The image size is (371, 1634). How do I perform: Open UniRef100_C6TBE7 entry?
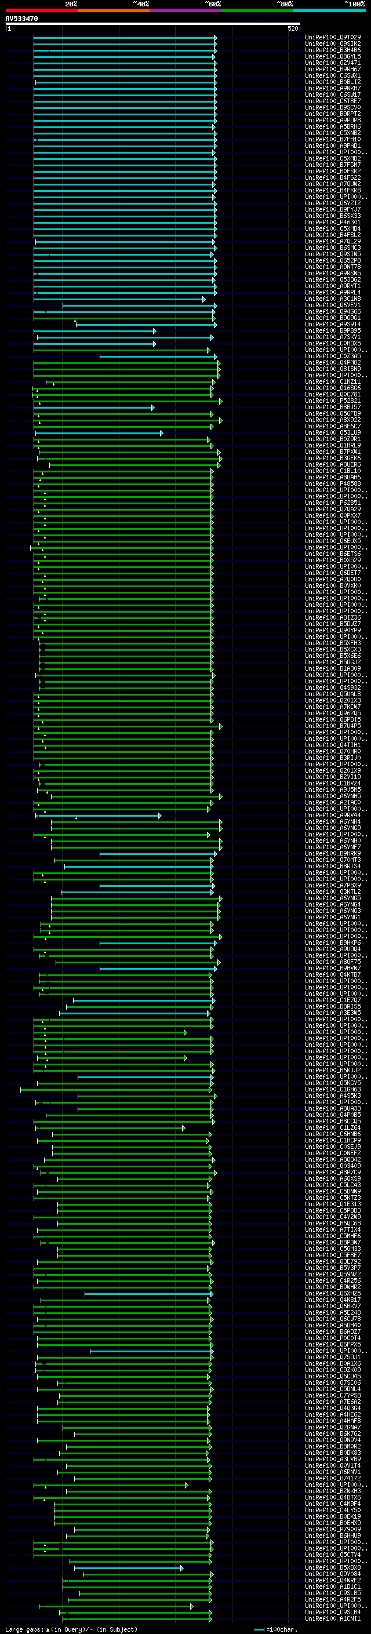333,101
